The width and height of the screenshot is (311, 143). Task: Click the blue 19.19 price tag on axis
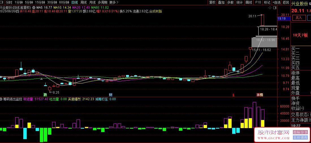283,19
